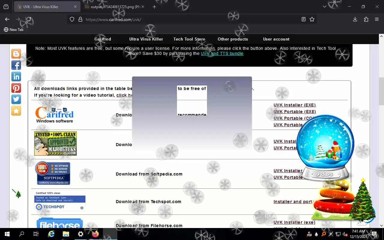
Task: Click the padlock site security icon
Action: click(x=80, y=19)
